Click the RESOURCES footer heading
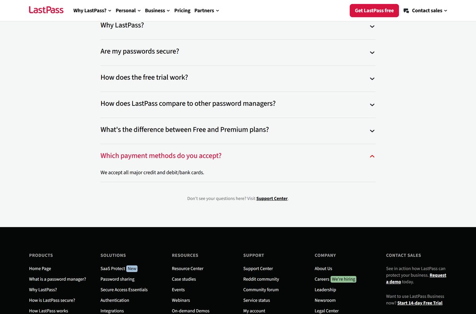 (x=185, y=255)
